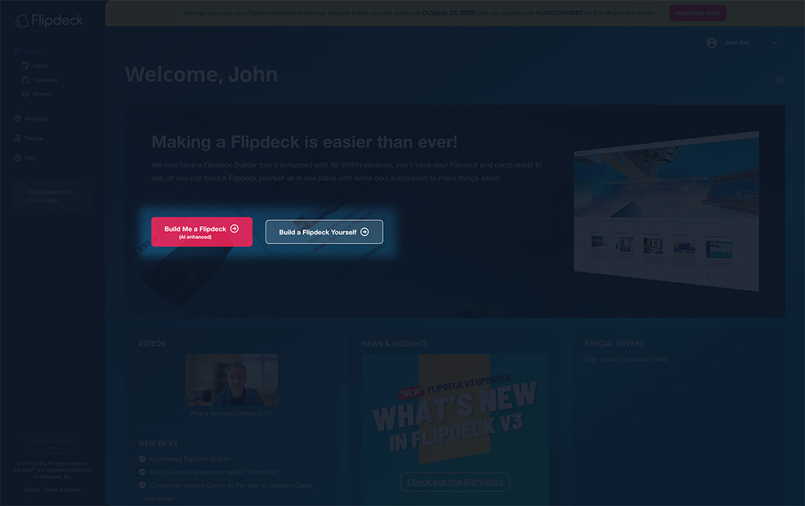Expand the John Doe account dropdown
This screenshot has width=805, height=506.
click(x=774, y=42)
